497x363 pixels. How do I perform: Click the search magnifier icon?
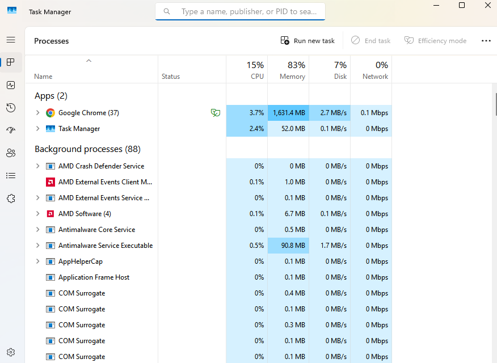167,12
